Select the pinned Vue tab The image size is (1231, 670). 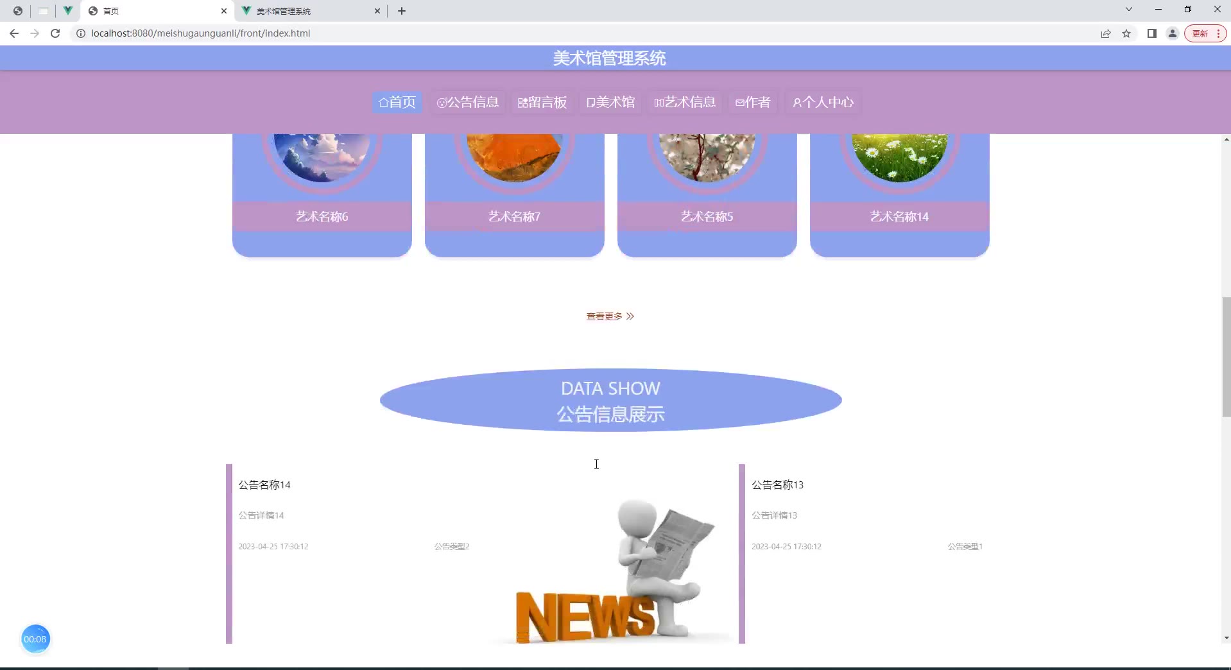click(x=67, y=11)
